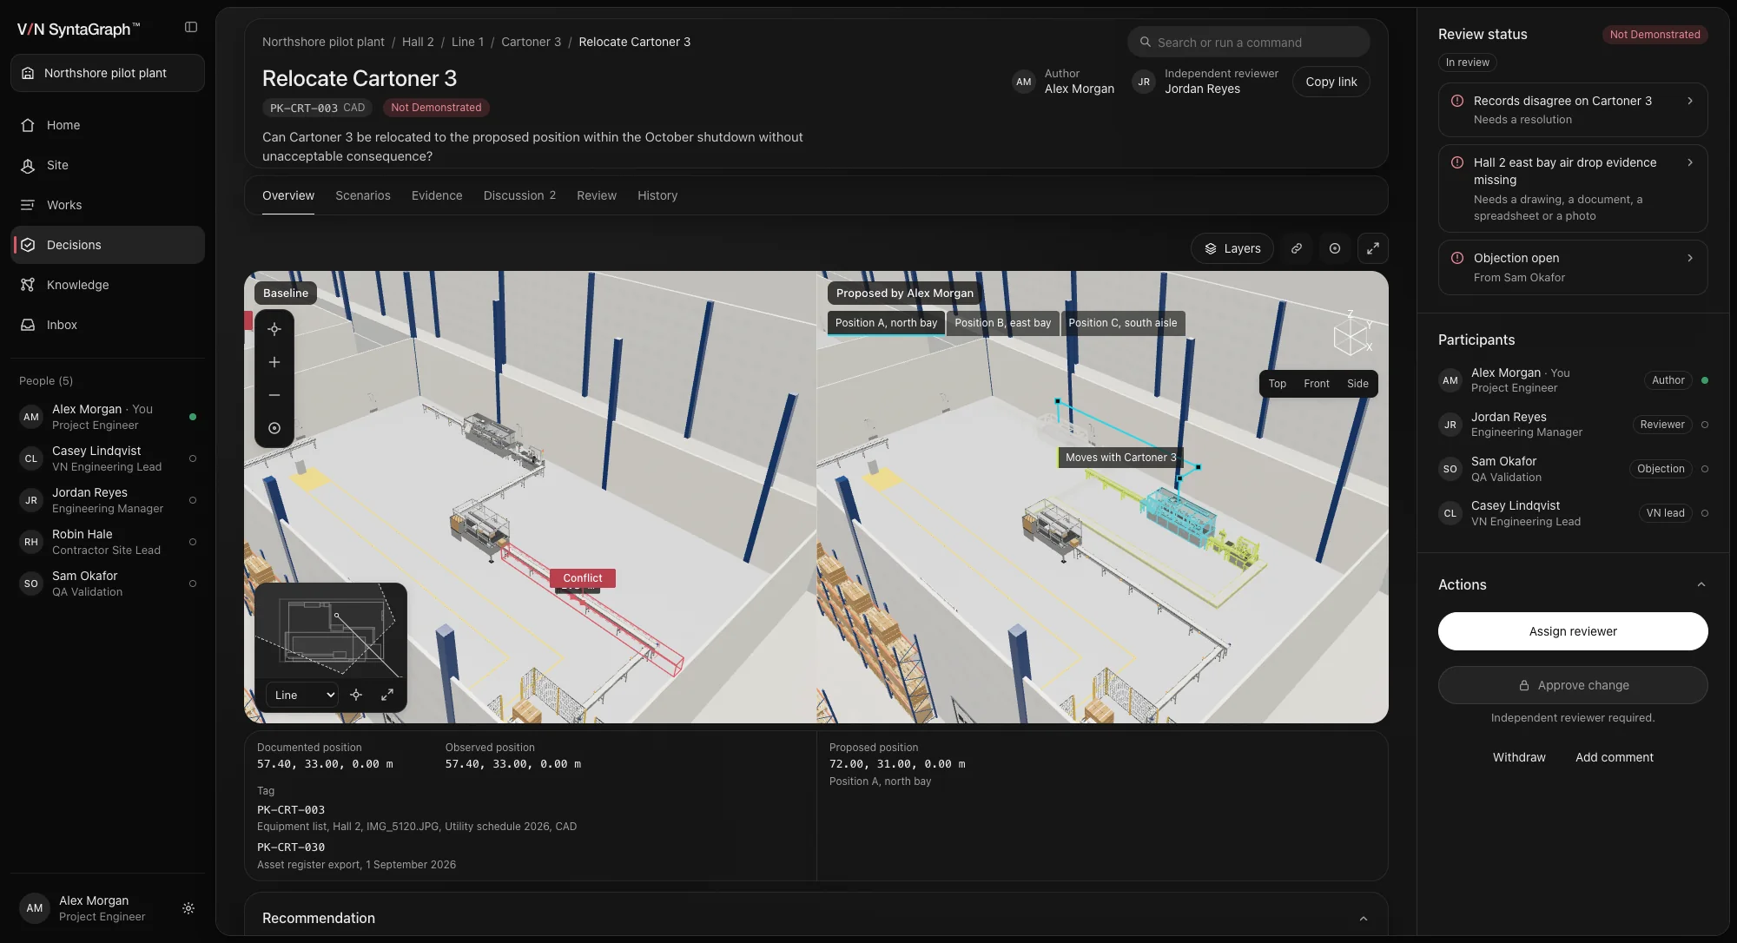This screenshot has width=1737, height=943.
Task: Collapse the sidebar panel icon
Action: click(191, 28)
